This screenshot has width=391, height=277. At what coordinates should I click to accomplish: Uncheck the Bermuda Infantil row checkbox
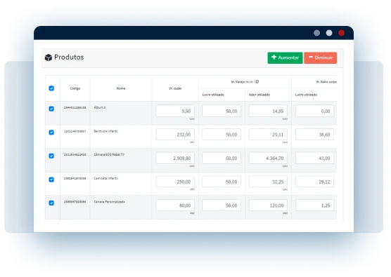(51, 133)
